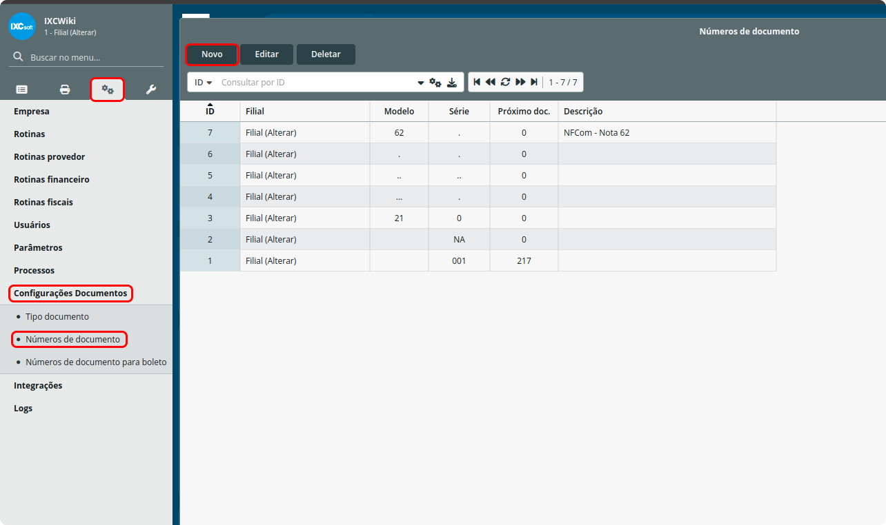Click the Série NA cell

click(459, 239)
